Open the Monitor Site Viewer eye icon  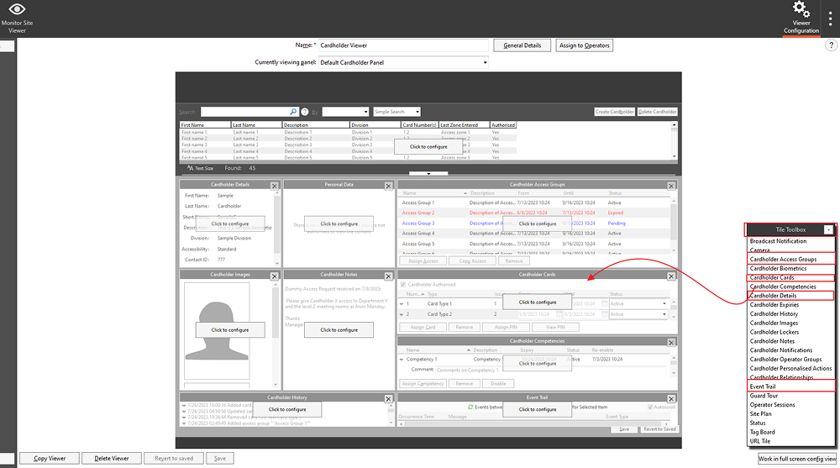17,10
